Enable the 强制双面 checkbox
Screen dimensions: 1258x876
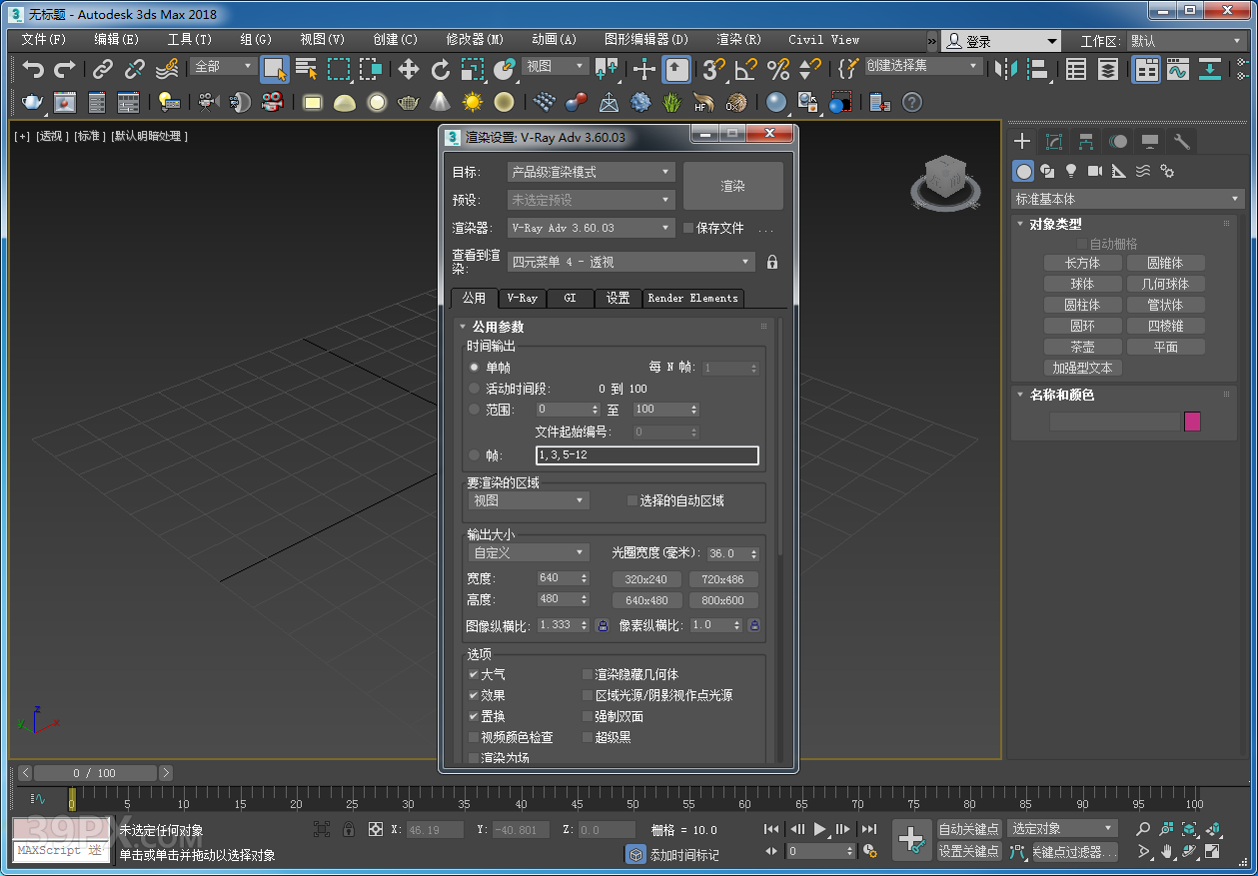587,716
